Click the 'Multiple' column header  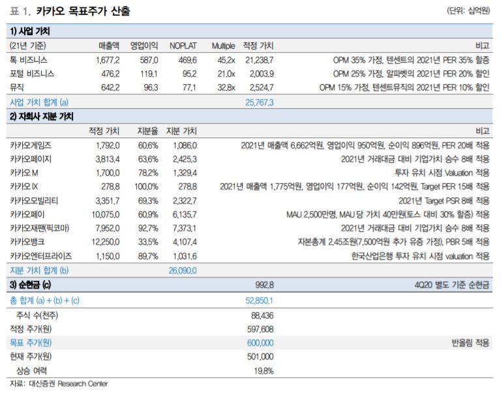pyautogui.click(x=223, y=46)
